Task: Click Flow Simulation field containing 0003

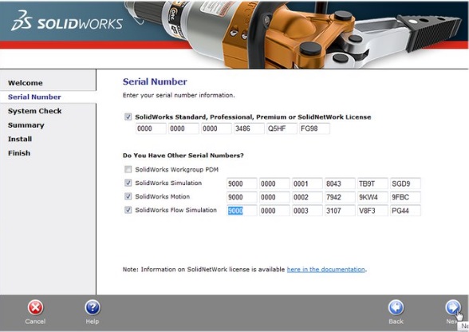Action: [307, 211]
